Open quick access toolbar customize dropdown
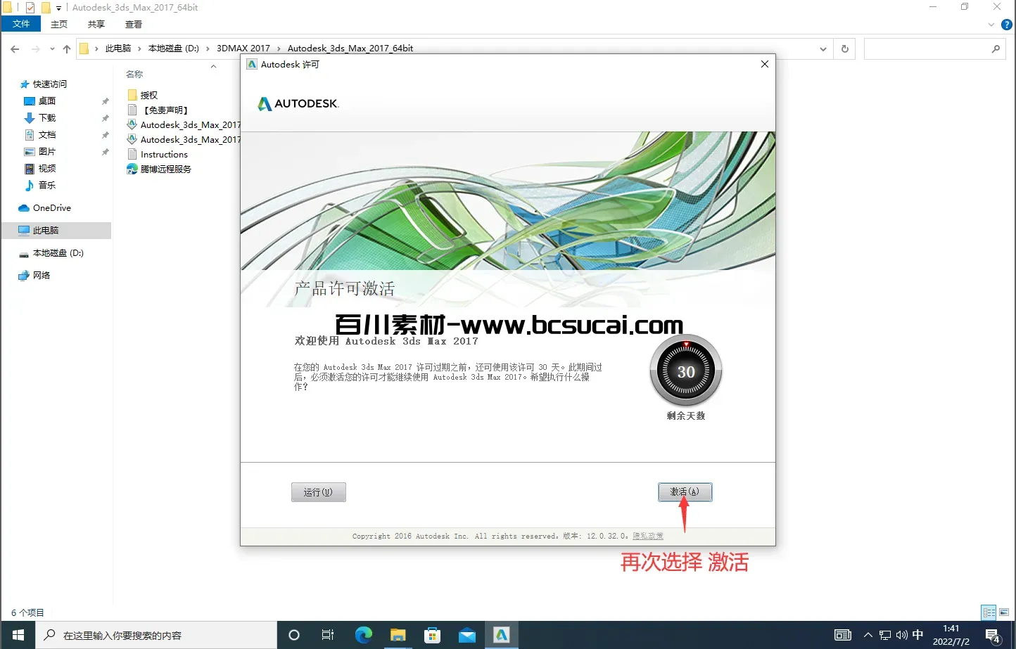This screenshot has height=649, width=1016. pos(58,8)
